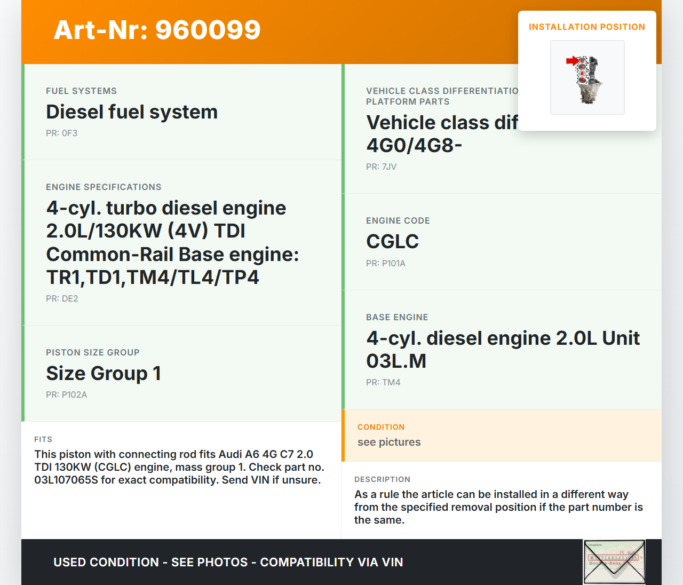The height and width of the screenshot is (585, 683).
Task: Click the FITS compatibility paragraph
Action: click(179, 467)
